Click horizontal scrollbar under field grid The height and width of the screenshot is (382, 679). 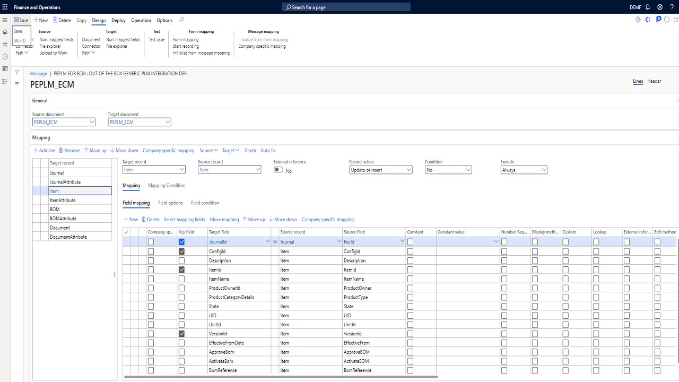(280, 377)
